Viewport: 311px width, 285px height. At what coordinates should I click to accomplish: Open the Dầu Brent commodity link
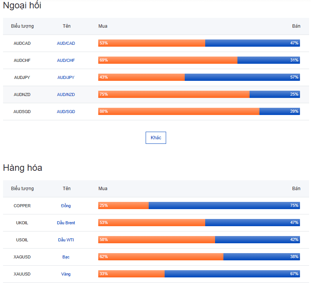[66, 223]
